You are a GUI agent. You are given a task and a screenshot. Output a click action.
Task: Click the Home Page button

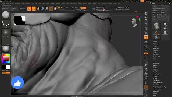tap(5, 9)
